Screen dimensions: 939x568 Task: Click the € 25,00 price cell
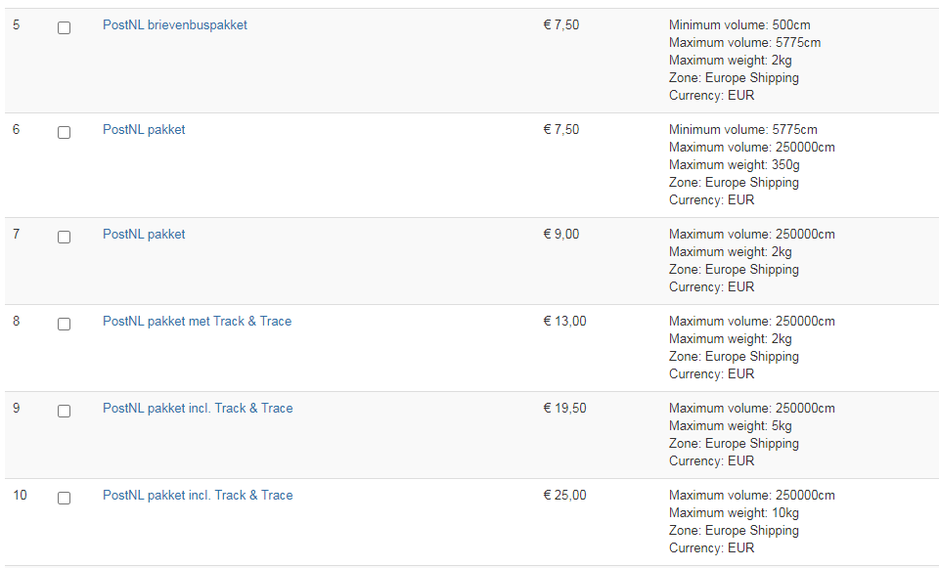click(564, 496)
